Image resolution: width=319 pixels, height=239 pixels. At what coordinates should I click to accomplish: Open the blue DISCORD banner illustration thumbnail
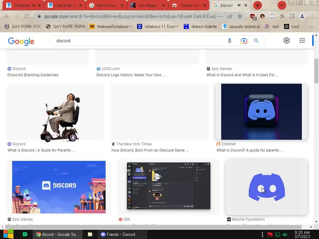tap(59, 187)
